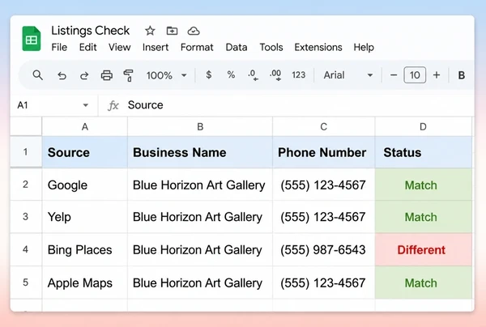Open the Arial font dropdown
The height and width of the screenshot is (327, 486).
347,75
